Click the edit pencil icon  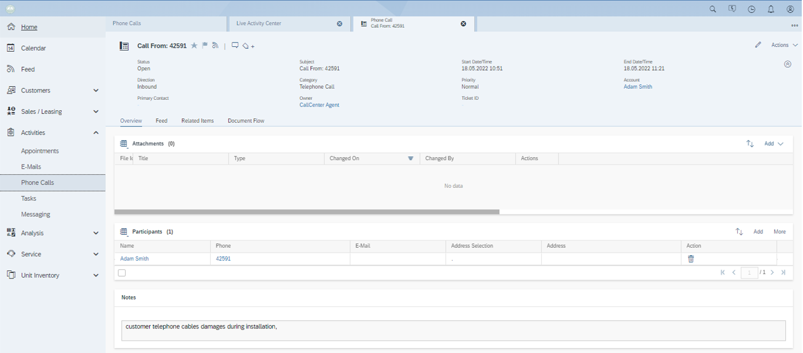coord(758,45)
